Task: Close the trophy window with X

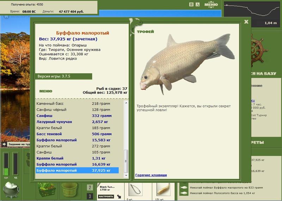Action: 246,22
